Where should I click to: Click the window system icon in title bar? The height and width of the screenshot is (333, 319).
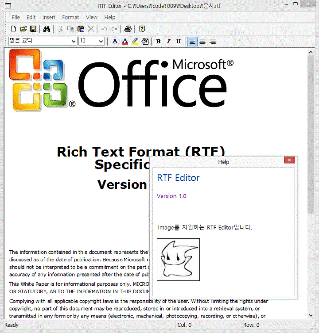pyautogui.click(x=8, y=6)
